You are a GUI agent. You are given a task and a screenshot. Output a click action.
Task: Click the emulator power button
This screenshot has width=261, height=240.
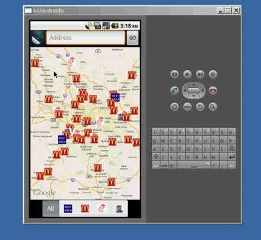(x=213, y=74)
